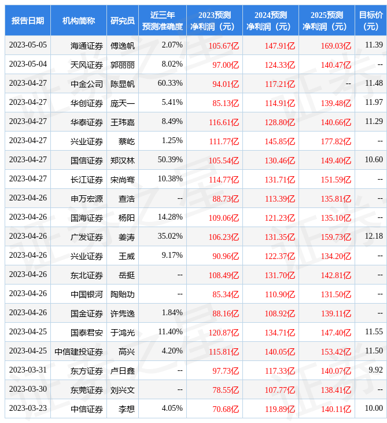Viewport: 387px width, 423px height.
Task: Click researcher name 王威
Action: [x=127, y=256]
